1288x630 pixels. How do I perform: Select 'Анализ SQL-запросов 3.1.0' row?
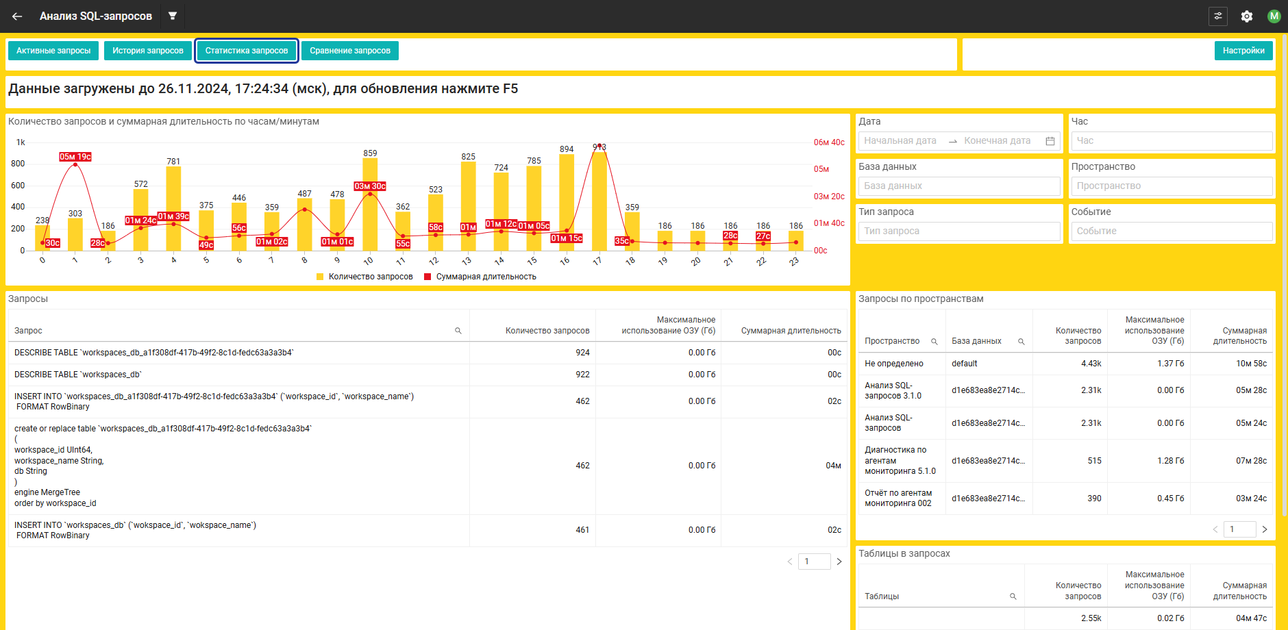click(x=1065, y=391)
